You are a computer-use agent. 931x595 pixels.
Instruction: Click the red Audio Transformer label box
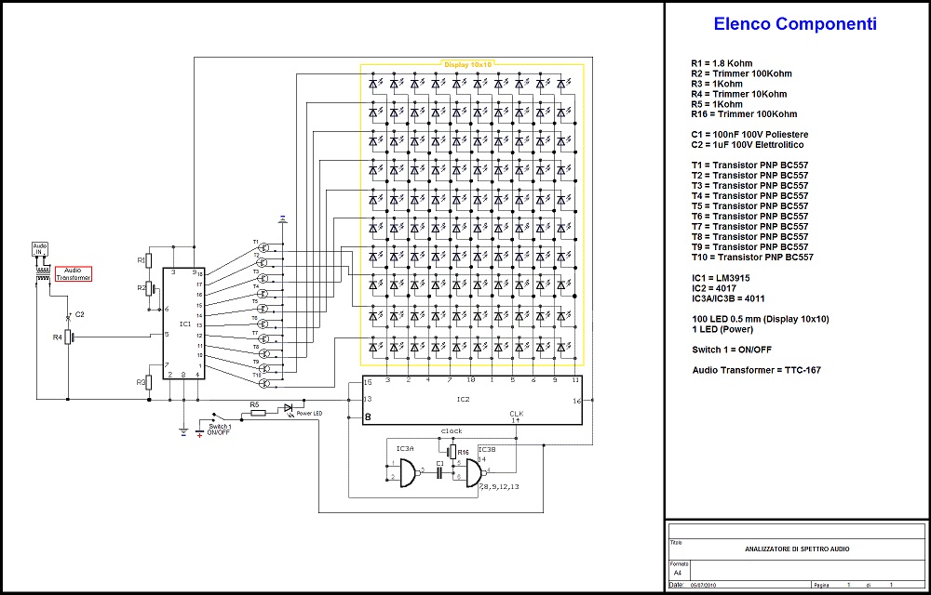(x=73, y=273)
